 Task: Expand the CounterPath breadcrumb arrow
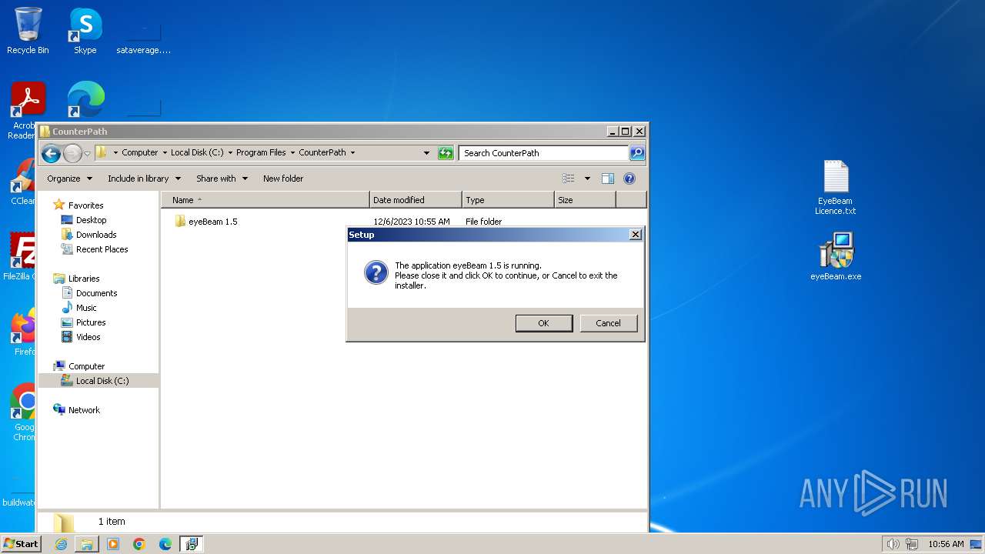pos(352,152)
